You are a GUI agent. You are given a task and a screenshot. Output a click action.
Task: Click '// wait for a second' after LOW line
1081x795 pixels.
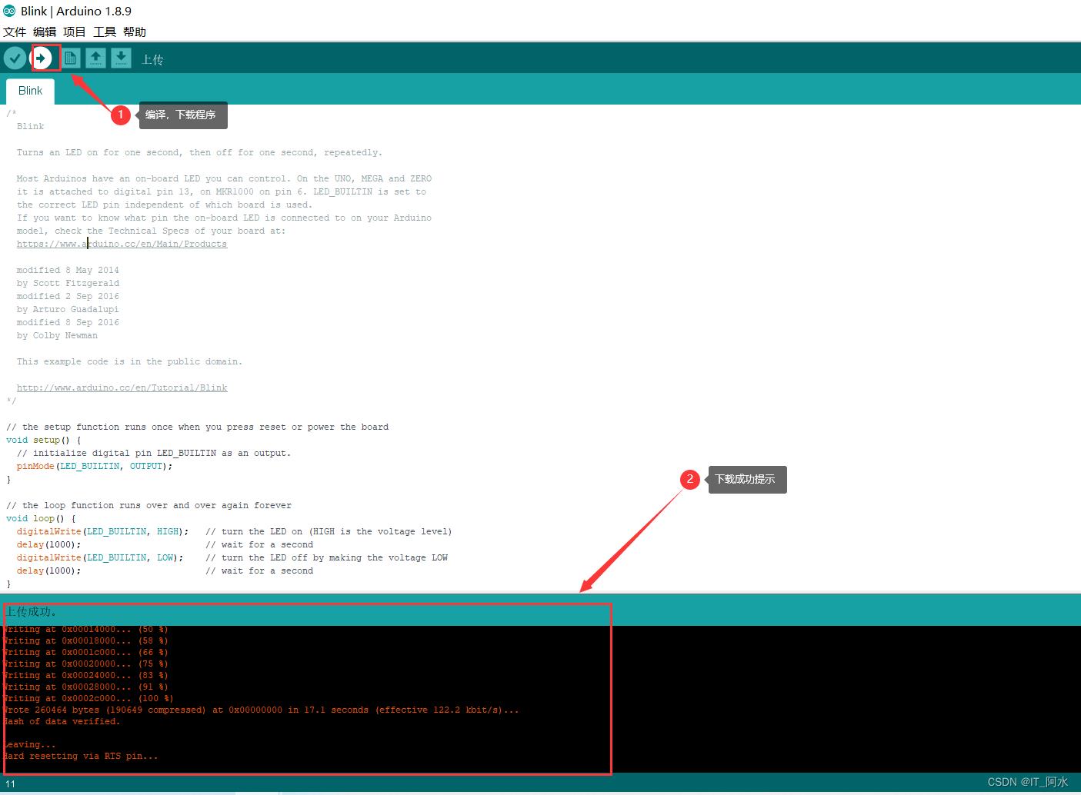[259, 570]
